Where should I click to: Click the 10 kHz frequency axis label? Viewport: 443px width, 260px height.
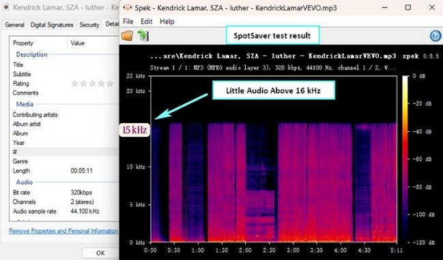pyautogui.click(x=136, y=167)
